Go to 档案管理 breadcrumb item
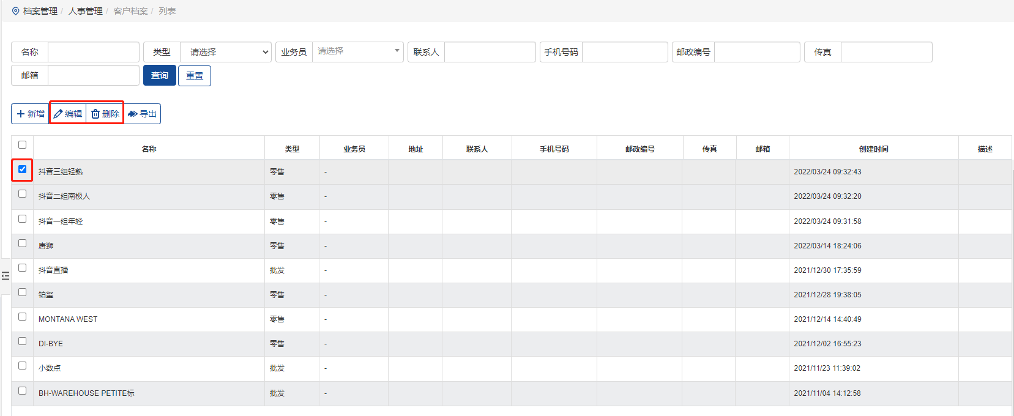 40,11
